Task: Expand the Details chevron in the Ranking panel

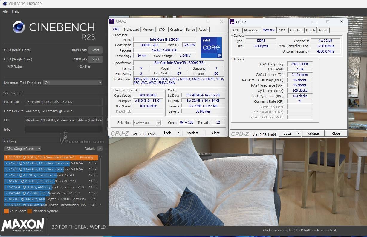Action: point(100,149)
